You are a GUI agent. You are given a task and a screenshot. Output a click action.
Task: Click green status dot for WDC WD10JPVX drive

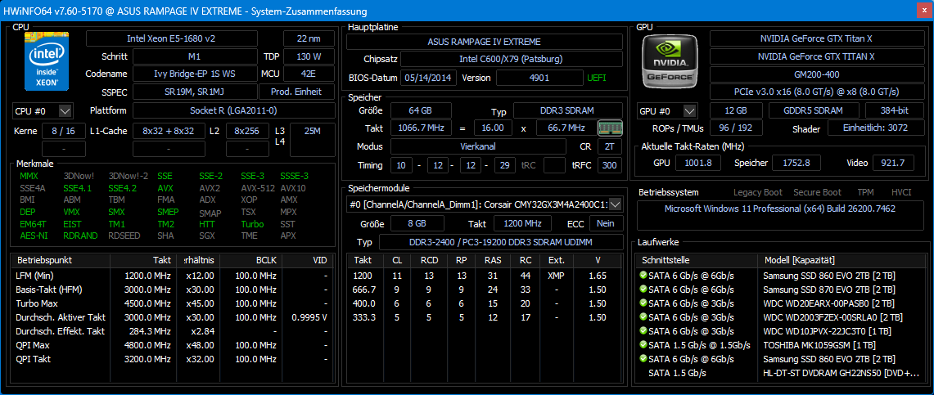pyautogui.click(x=643, y=331)
